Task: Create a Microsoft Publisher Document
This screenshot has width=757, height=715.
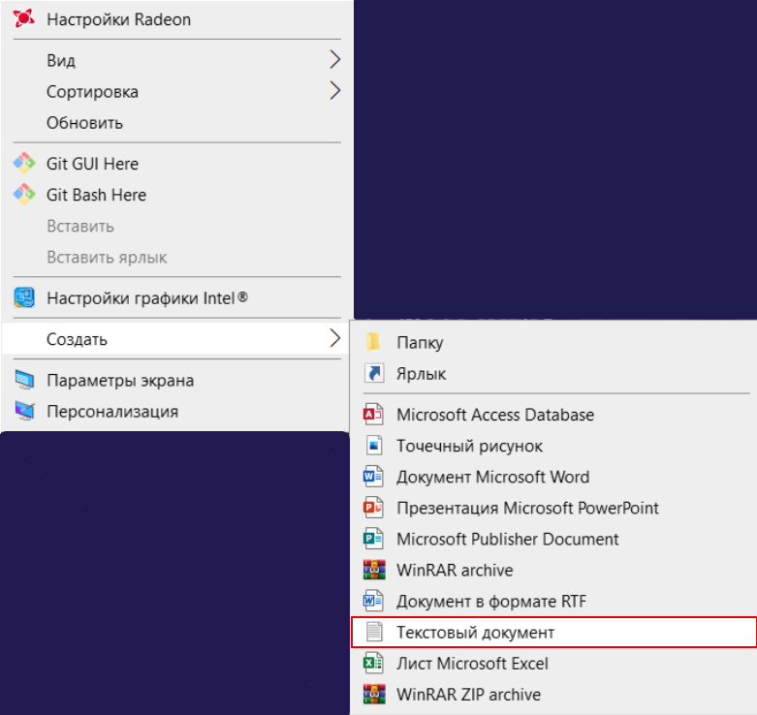Action: pyautogui.click(x=553, y=539)
